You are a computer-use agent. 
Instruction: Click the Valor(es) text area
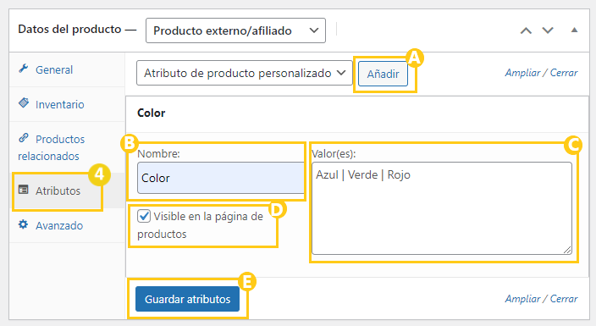[x=442, y=208]
